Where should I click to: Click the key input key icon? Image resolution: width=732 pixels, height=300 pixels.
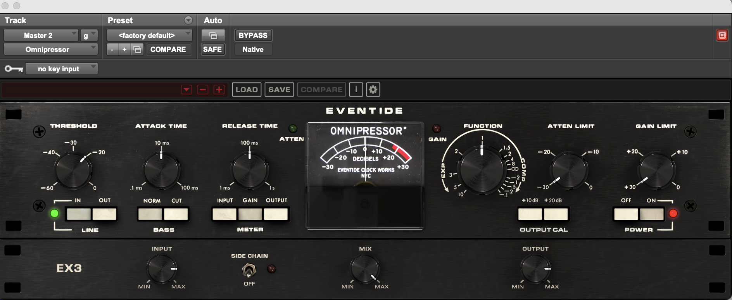coord(14,69)
